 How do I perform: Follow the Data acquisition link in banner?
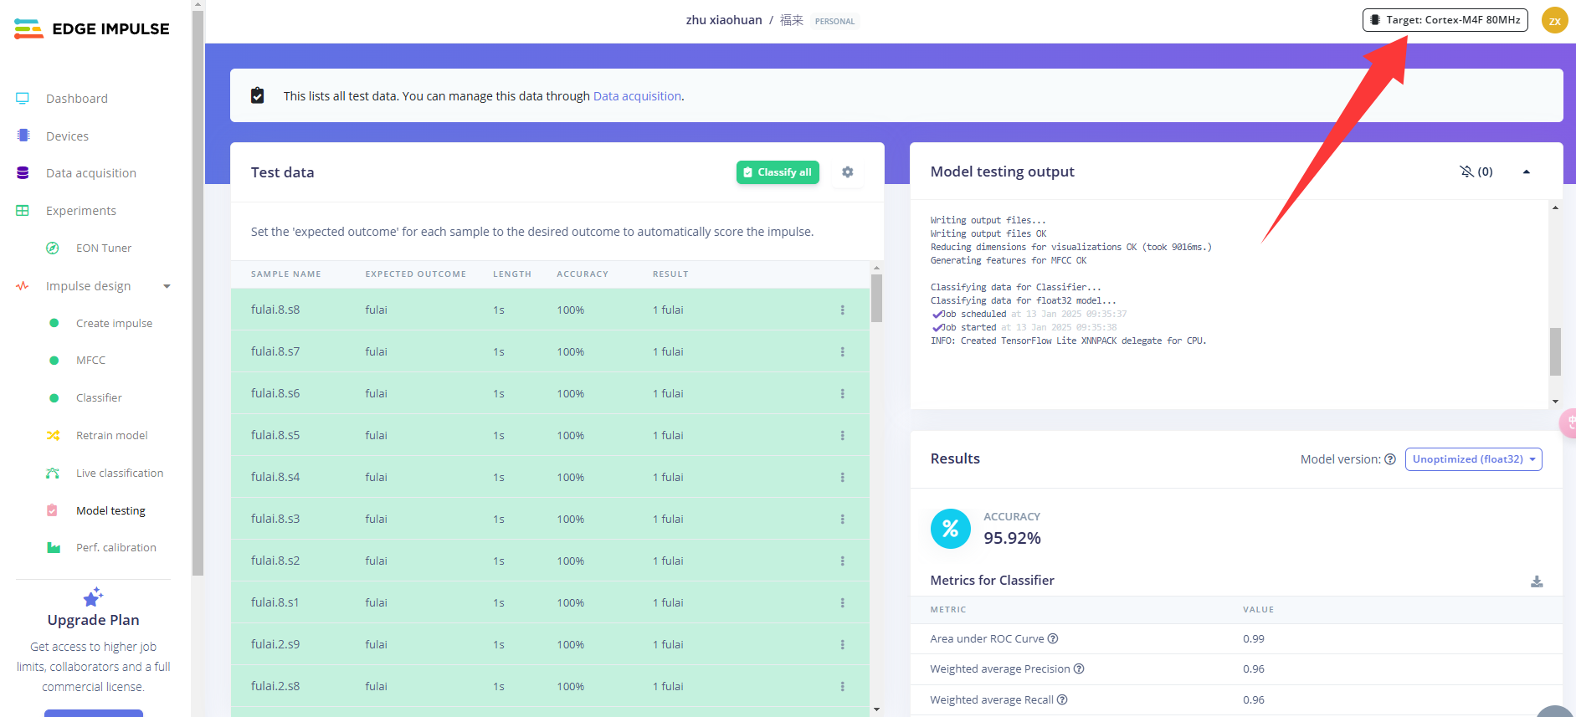(x=637, y=96)
